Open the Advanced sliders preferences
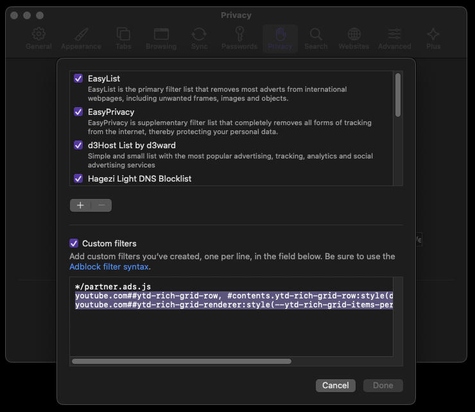 coord(394,39)
